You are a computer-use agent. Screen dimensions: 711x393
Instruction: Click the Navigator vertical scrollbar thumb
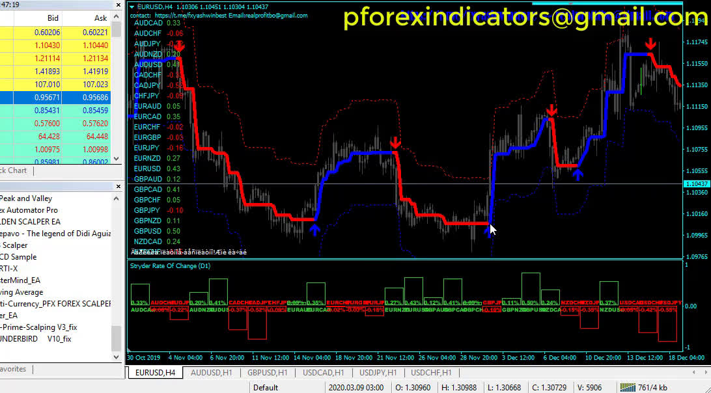116,338
